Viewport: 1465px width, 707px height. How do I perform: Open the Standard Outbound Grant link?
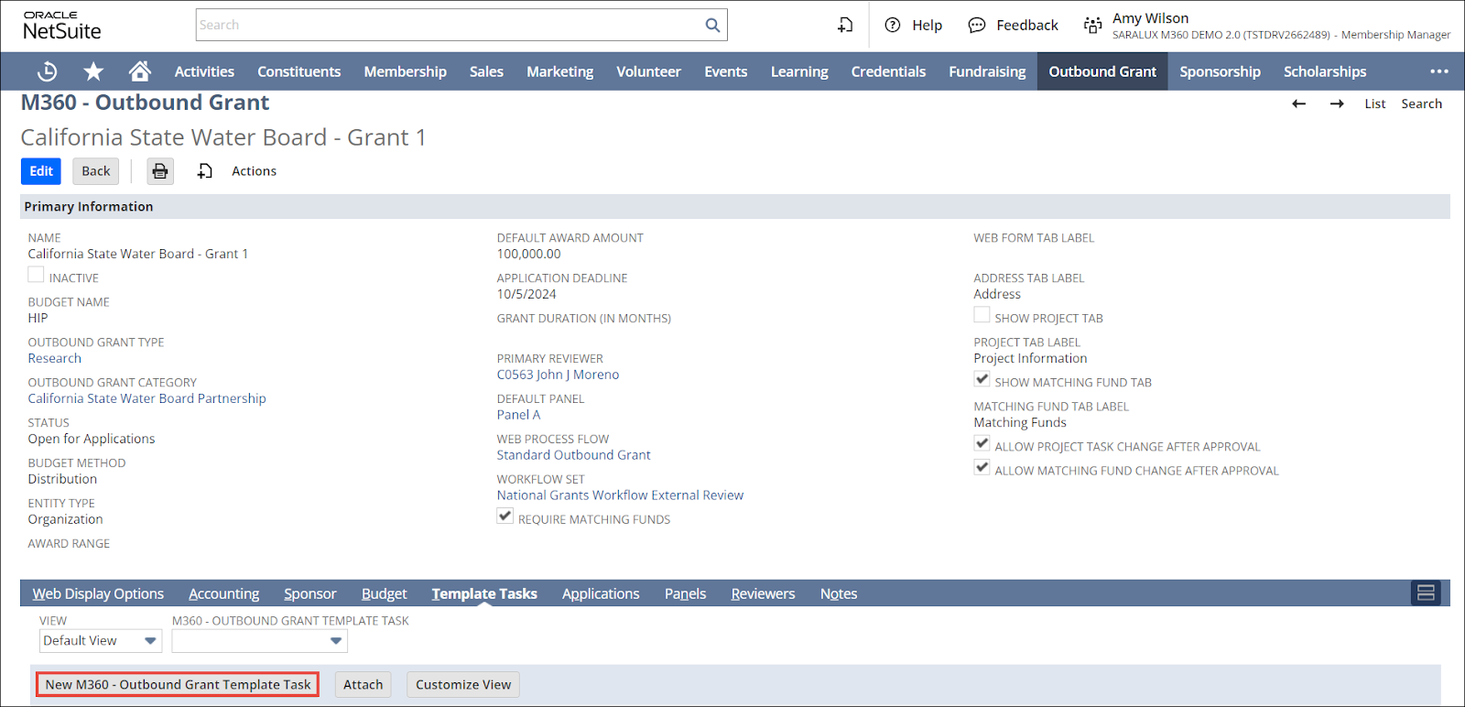(573, 455)
